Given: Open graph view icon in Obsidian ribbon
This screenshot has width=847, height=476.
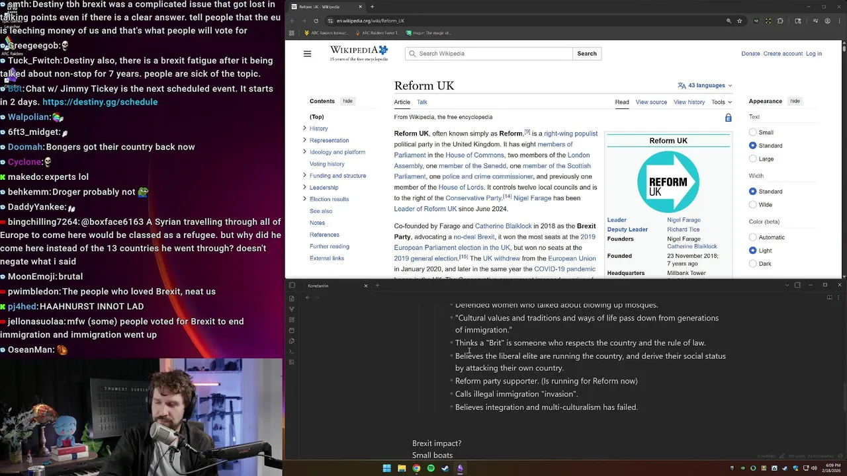Looking at the screenshot, I should pos(292,309).
